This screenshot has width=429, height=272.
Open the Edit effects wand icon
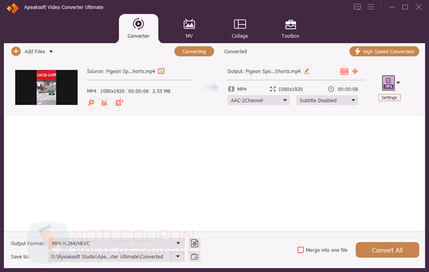pos(91,103)
